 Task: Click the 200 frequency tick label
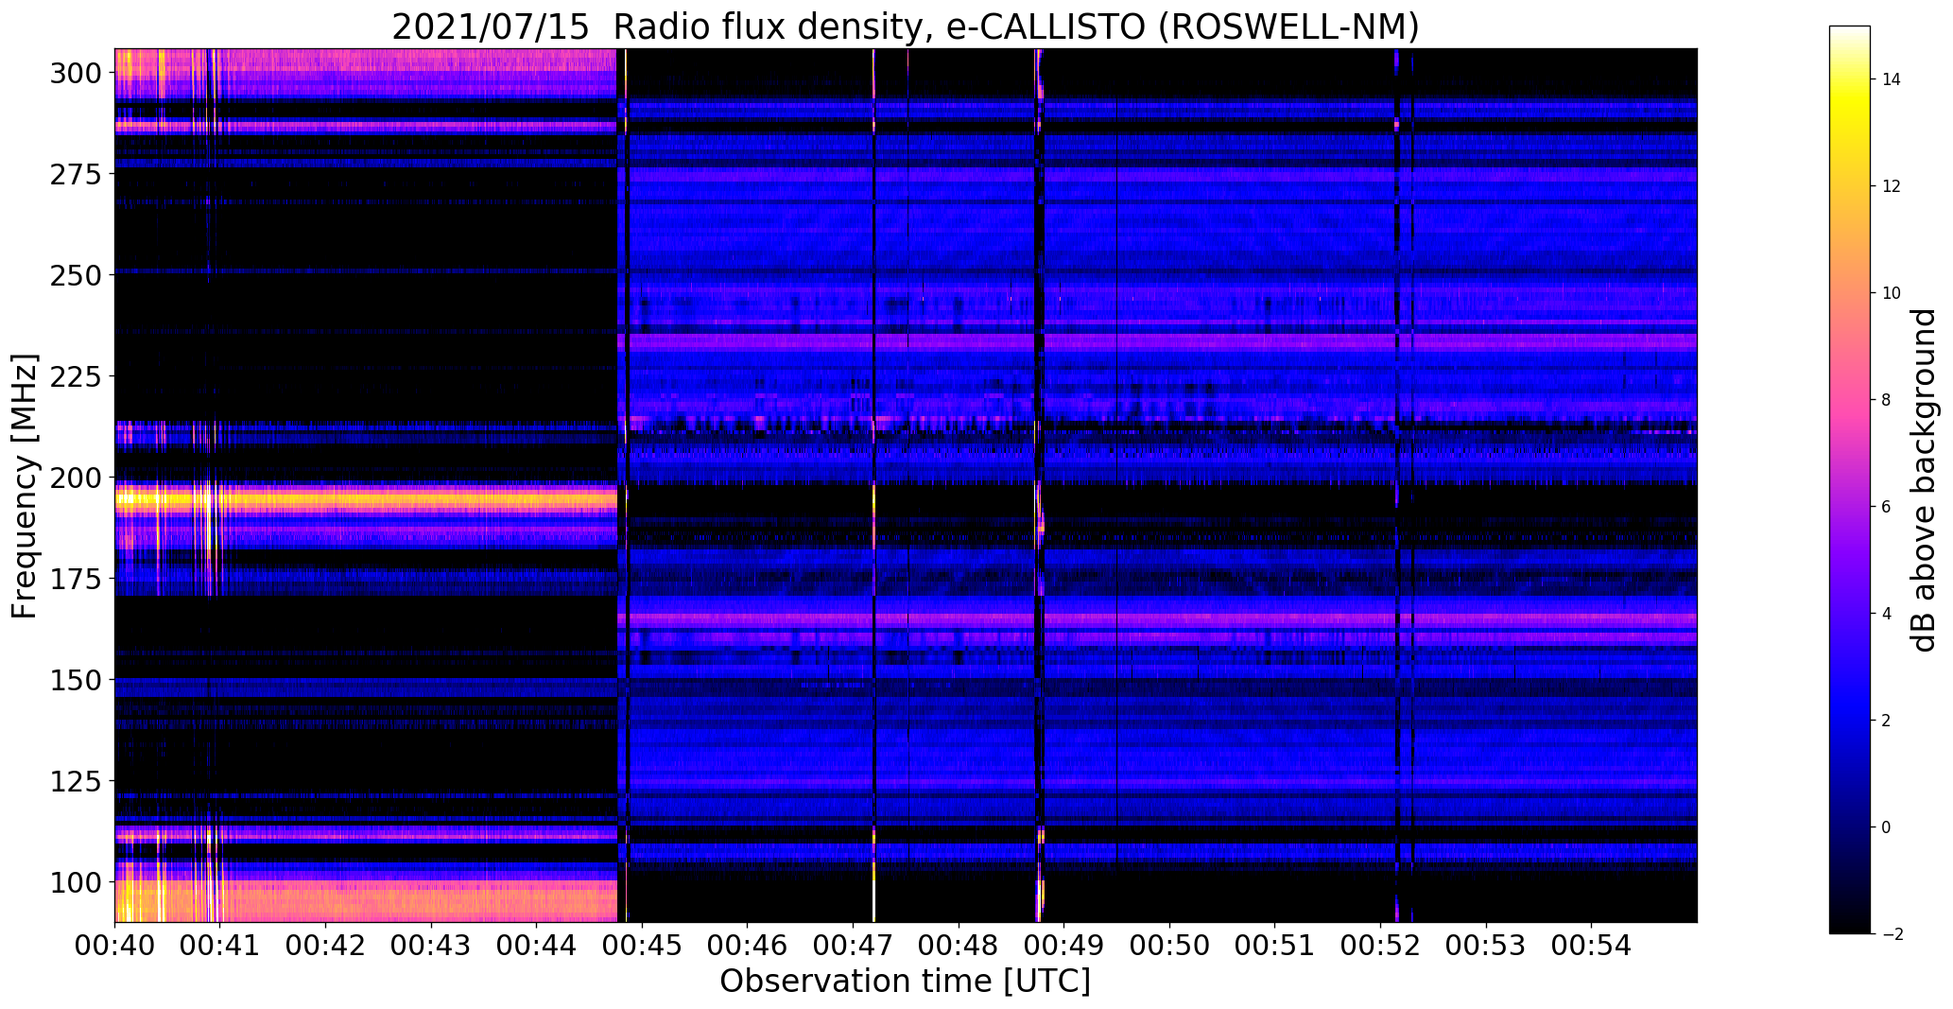[x=78, y=478]
